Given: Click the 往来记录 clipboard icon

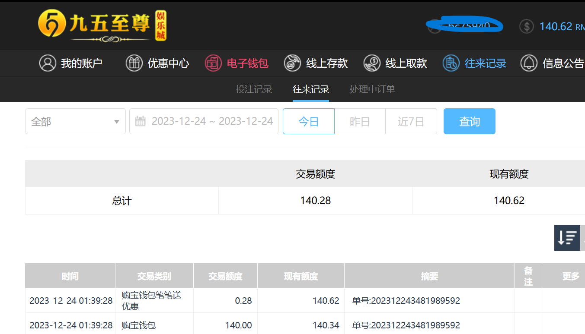Looking at the screenshot, I should pos(451,63).
